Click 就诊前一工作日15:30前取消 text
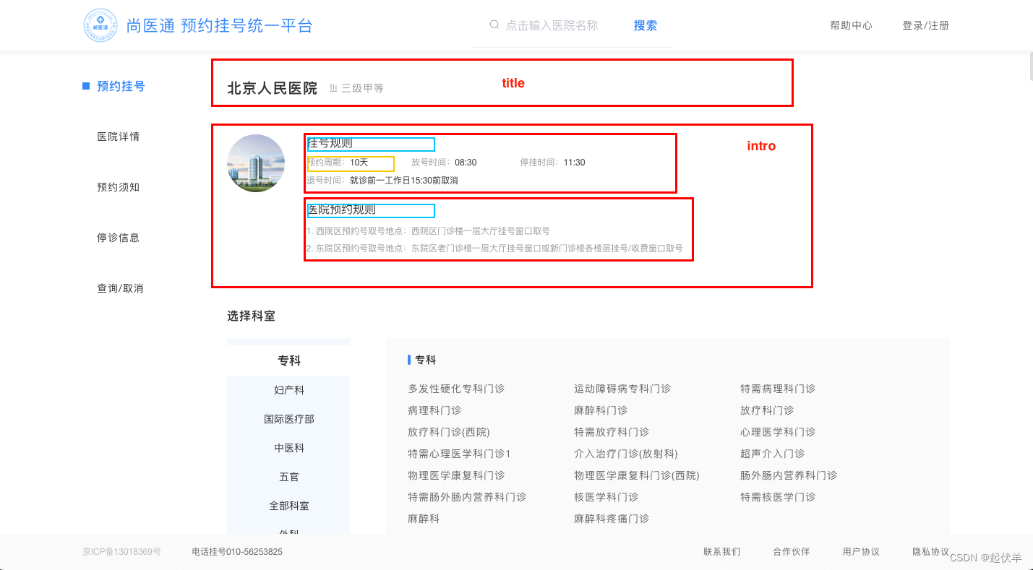Viewport: 1033px width, 570px height. 403,181
